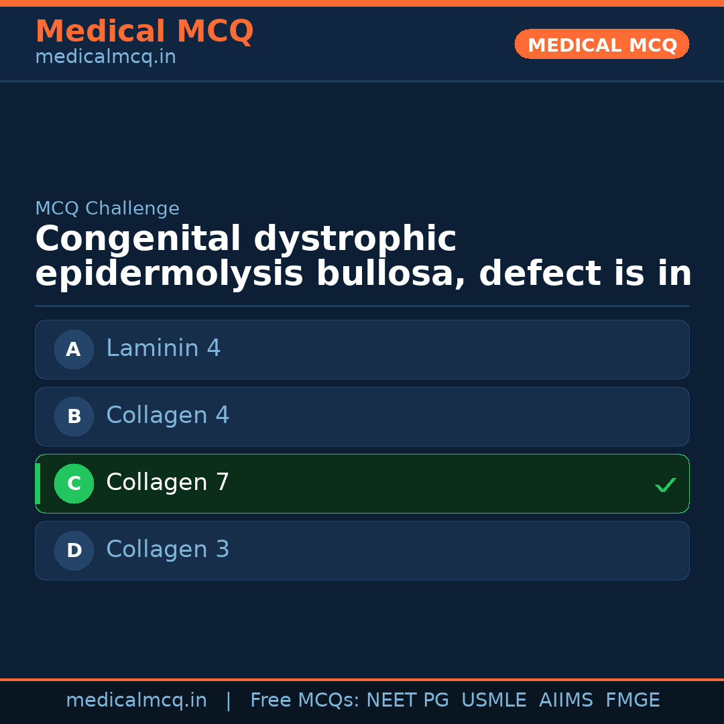
Task: Click the orange MEDICAL MCQ badge
Action: point(602,45)
